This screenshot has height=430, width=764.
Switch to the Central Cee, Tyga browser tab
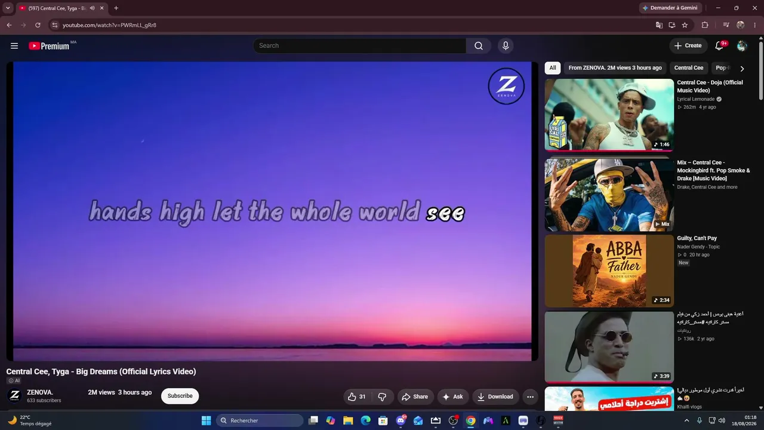(57, 8)
